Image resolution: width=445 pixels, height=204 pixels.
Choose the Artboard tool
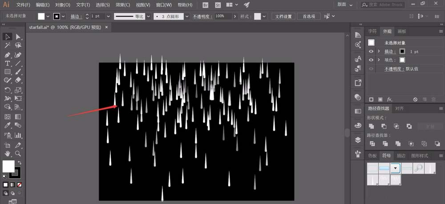point(8,145)
